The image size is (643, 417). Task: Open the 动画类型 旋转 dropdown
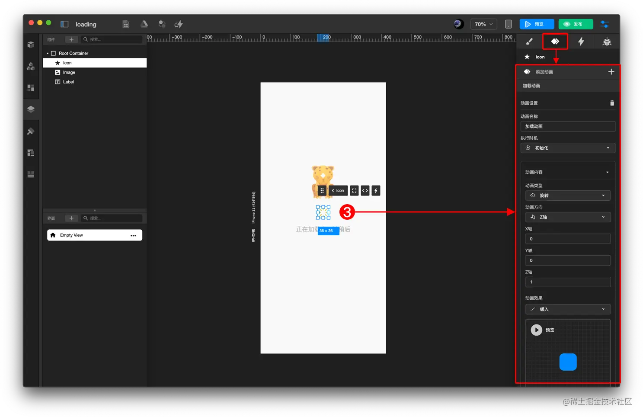click(x=568, y=196)
